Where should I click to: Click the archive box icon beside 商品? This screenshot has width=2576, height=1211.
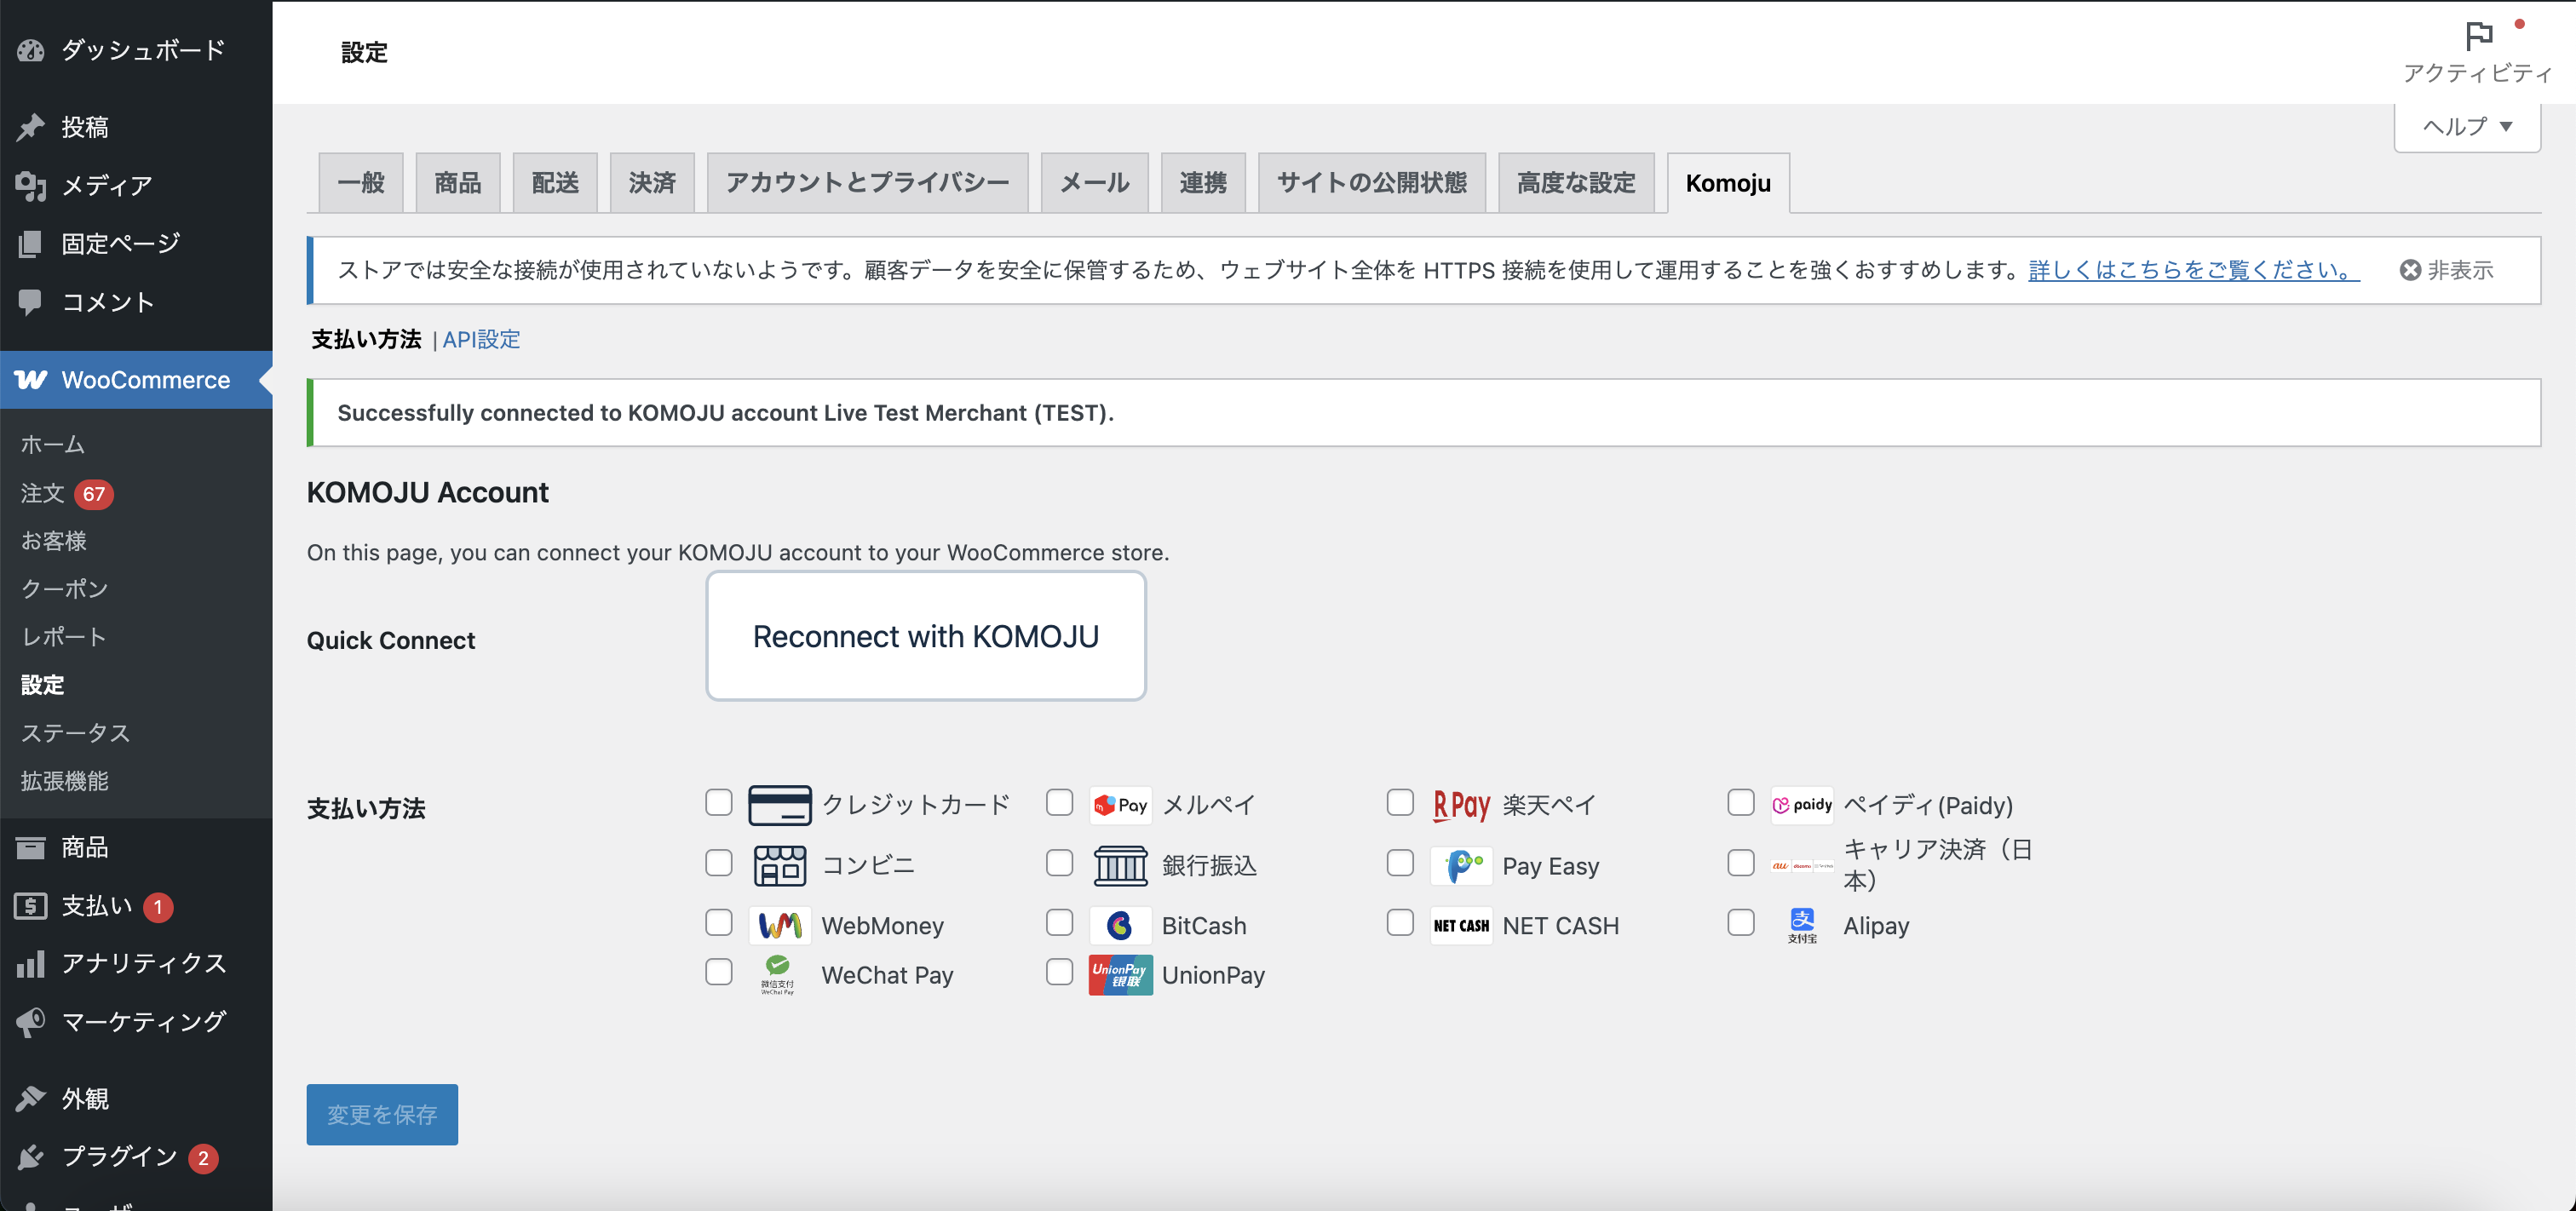click(x=31, y=848)
